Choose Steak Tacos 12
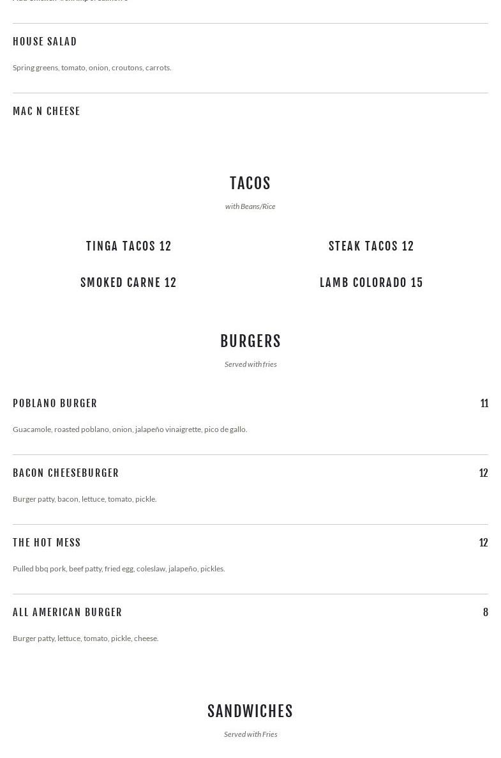 pyautogui.click(x=371, y=246)
